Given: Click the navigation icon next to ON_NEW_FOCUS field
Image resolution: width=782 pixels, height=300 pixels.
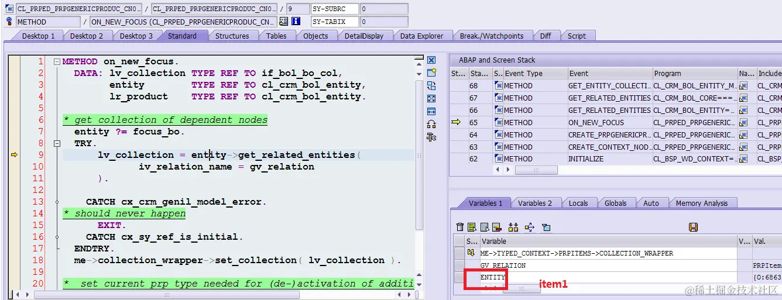Looking at the screenshot, I should [x=284, y=22].
